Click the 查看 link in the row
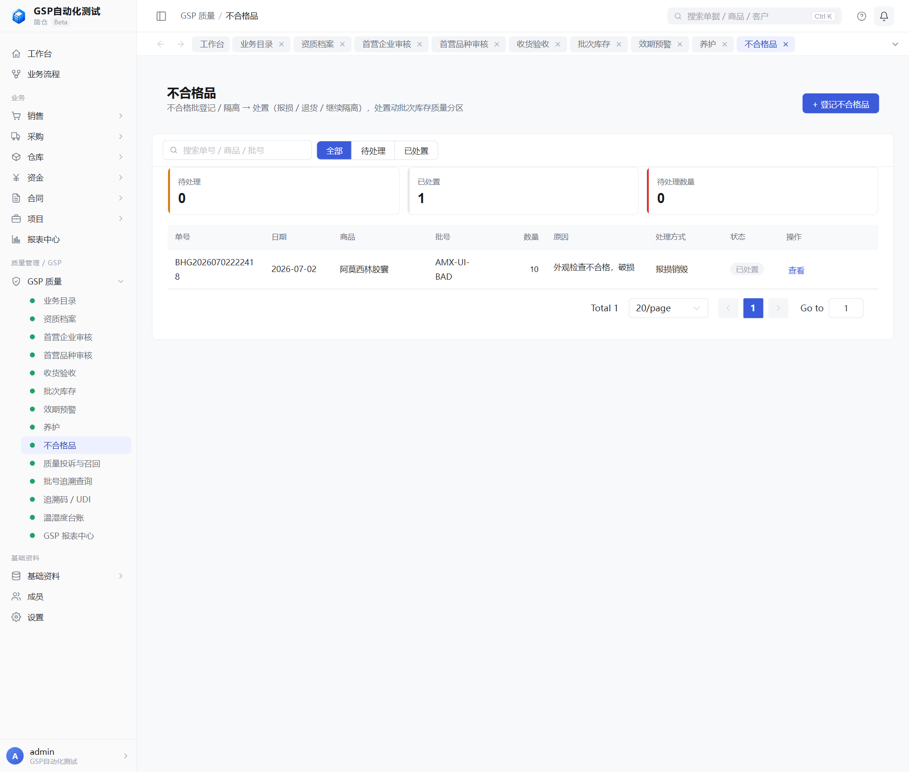 click(x=796, y=270)
